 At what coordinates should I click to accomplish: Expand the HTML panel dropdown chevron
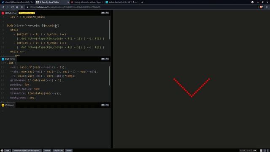tap(107, 13)
